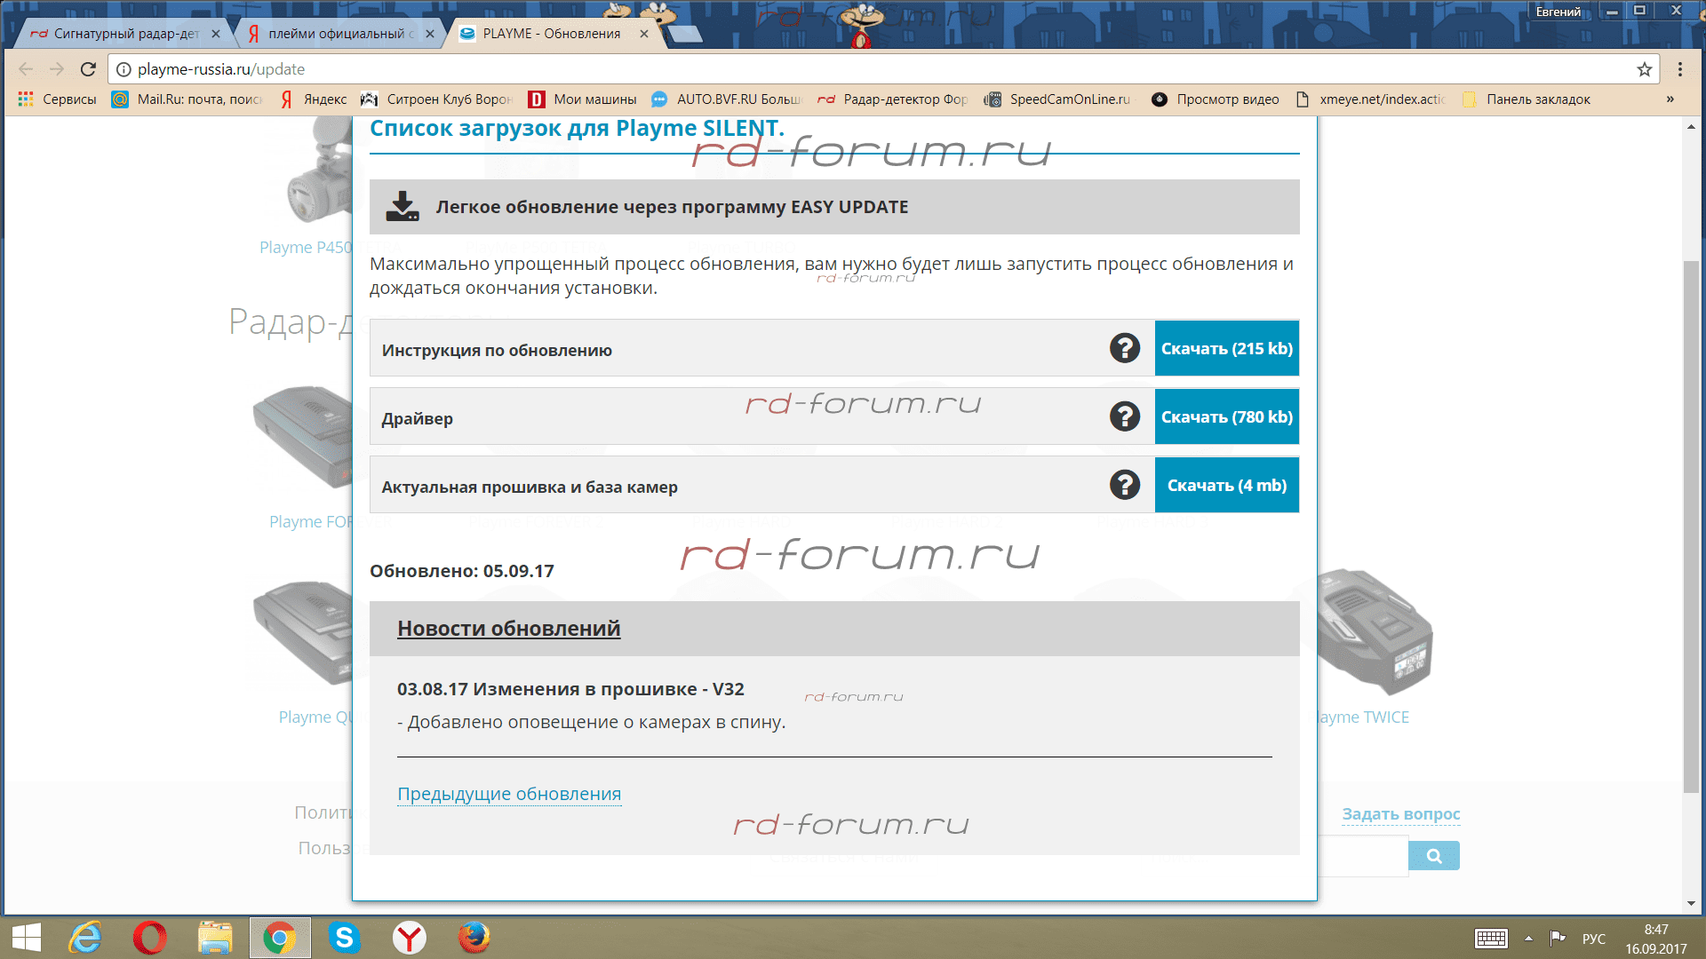Launch Skype from the taskbar
1706x959 pixels.
344,938
